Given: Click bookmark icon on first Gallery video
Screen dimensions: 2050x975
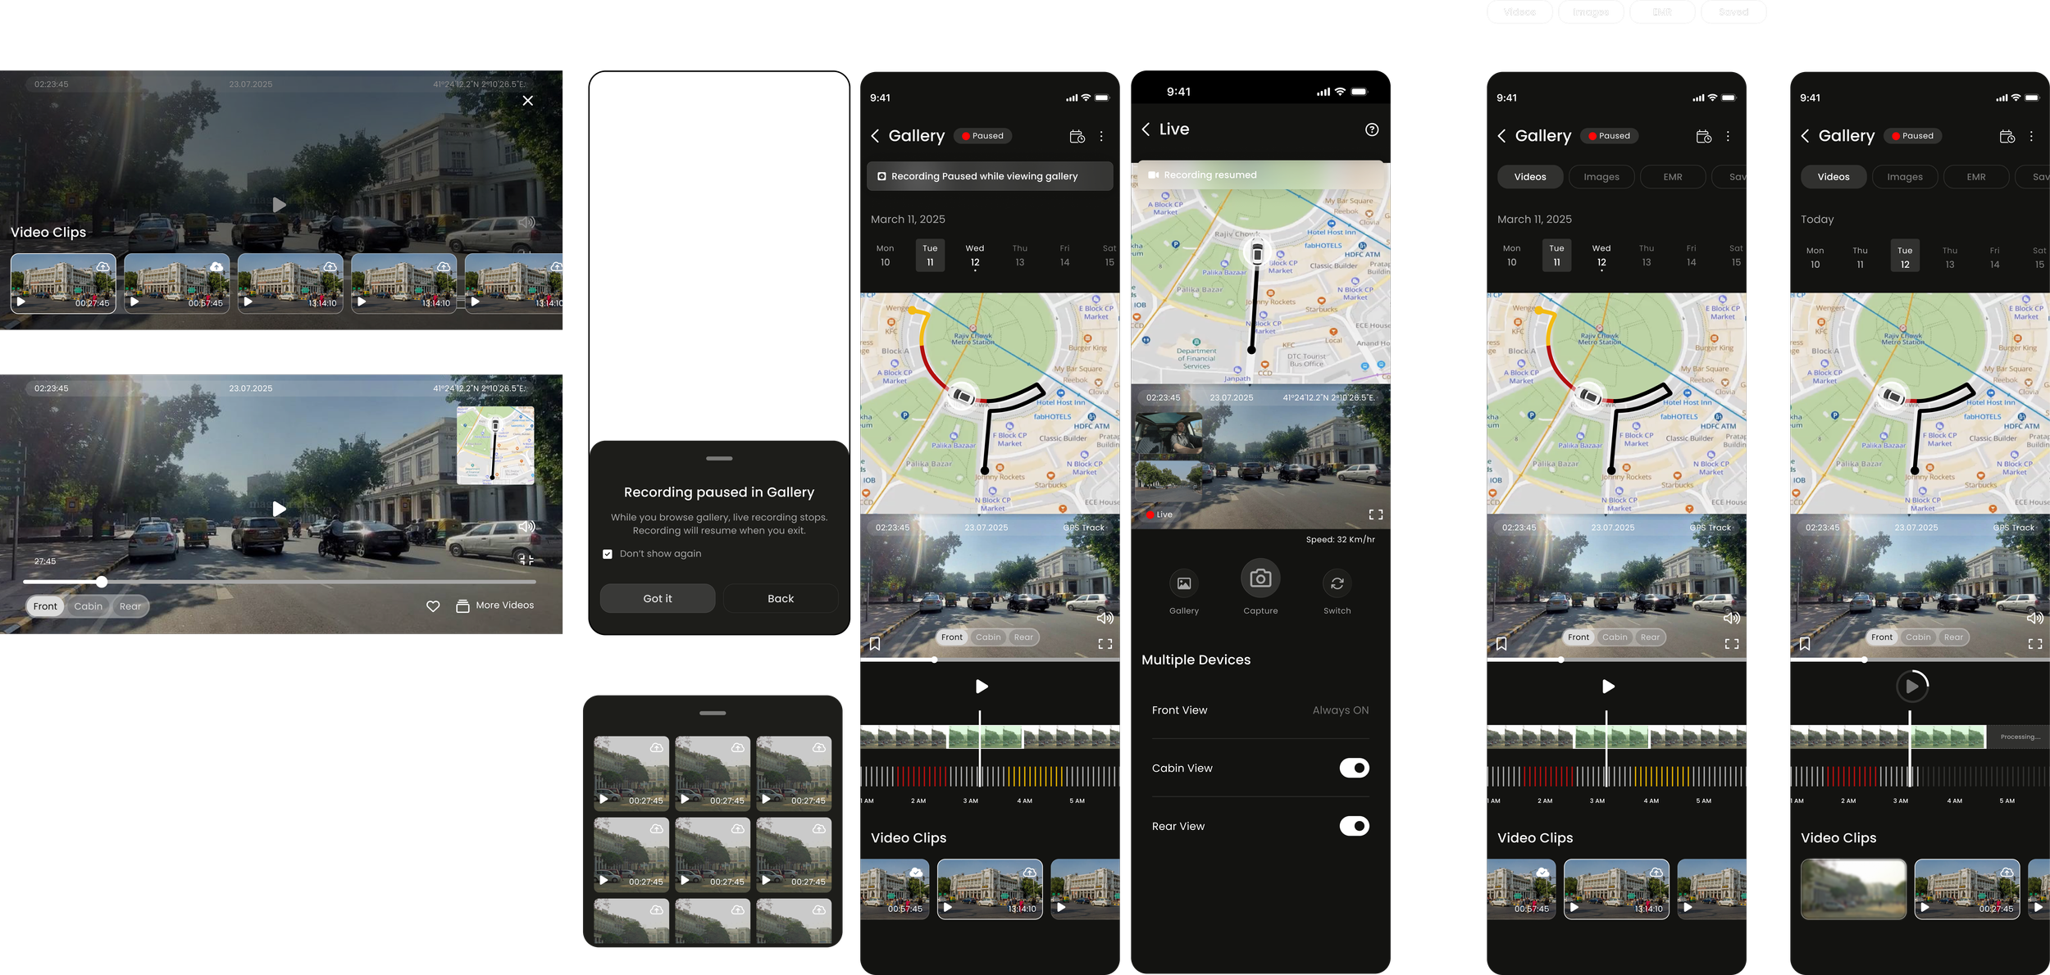Looking at the screenshot, I should 875,644.
